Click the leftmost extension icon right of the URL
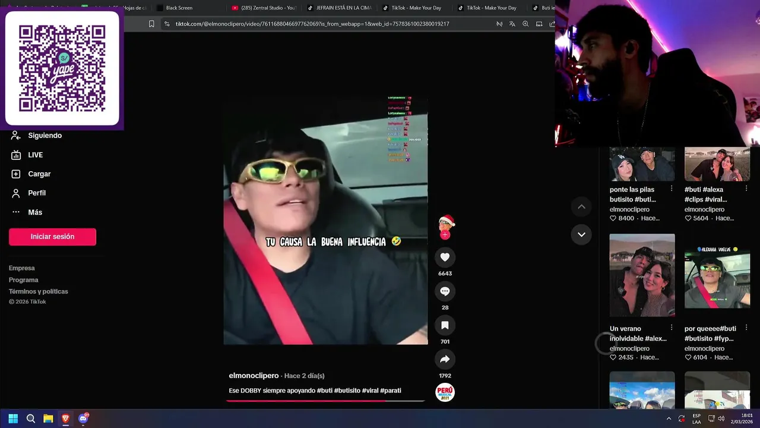The width and height of the screenshot is (760, 428). [x=499, y=24]
